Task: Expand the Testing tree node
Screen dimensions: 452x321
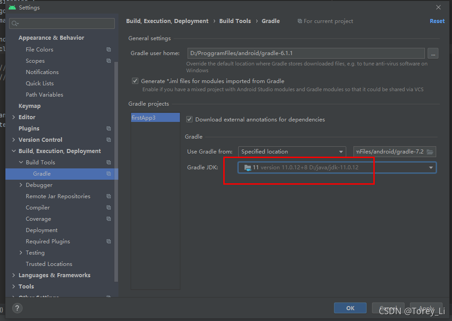Action: (21, 252)
